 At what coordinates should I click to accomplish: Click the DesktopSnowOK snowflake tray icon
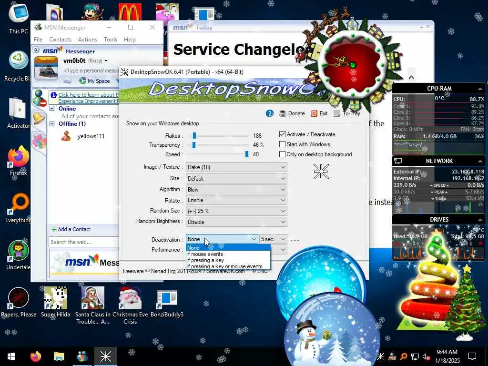point(381,356)
